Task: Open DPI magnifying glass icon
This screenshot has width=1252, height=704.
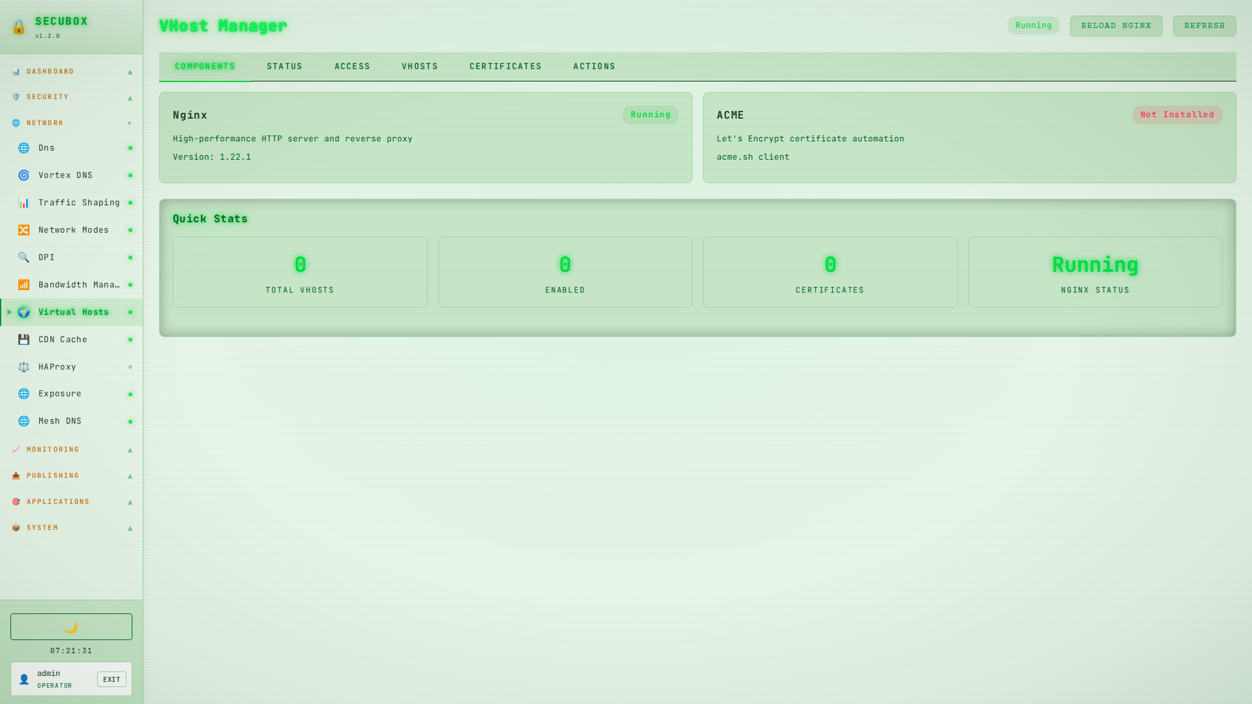Action: (x=24, y=257)
